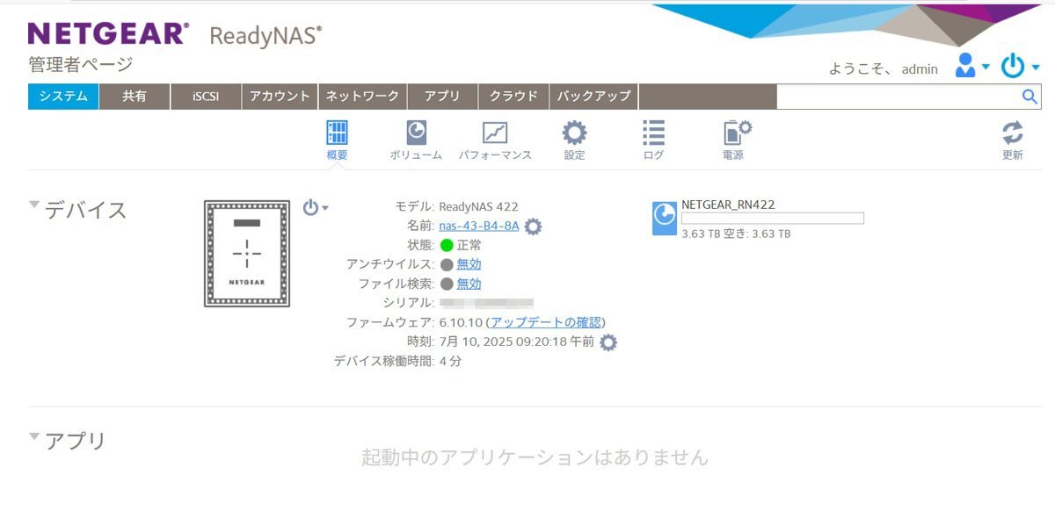The image size is (1055, 525).
Task: Go to the クラウド tab
Action: [x=513, y=97]
